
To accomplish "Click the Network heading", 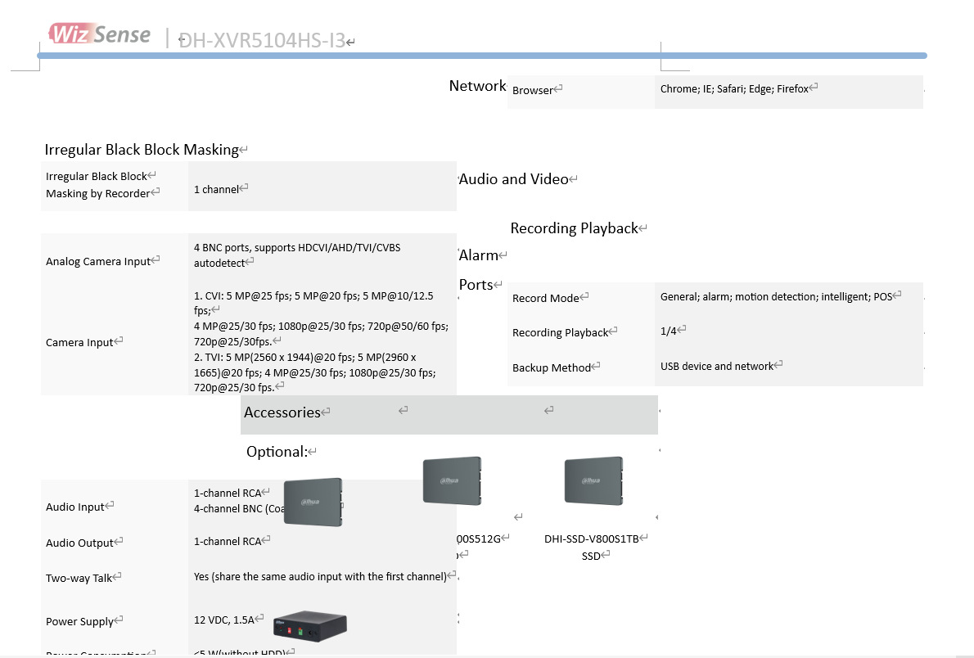I will click(478, 86).
